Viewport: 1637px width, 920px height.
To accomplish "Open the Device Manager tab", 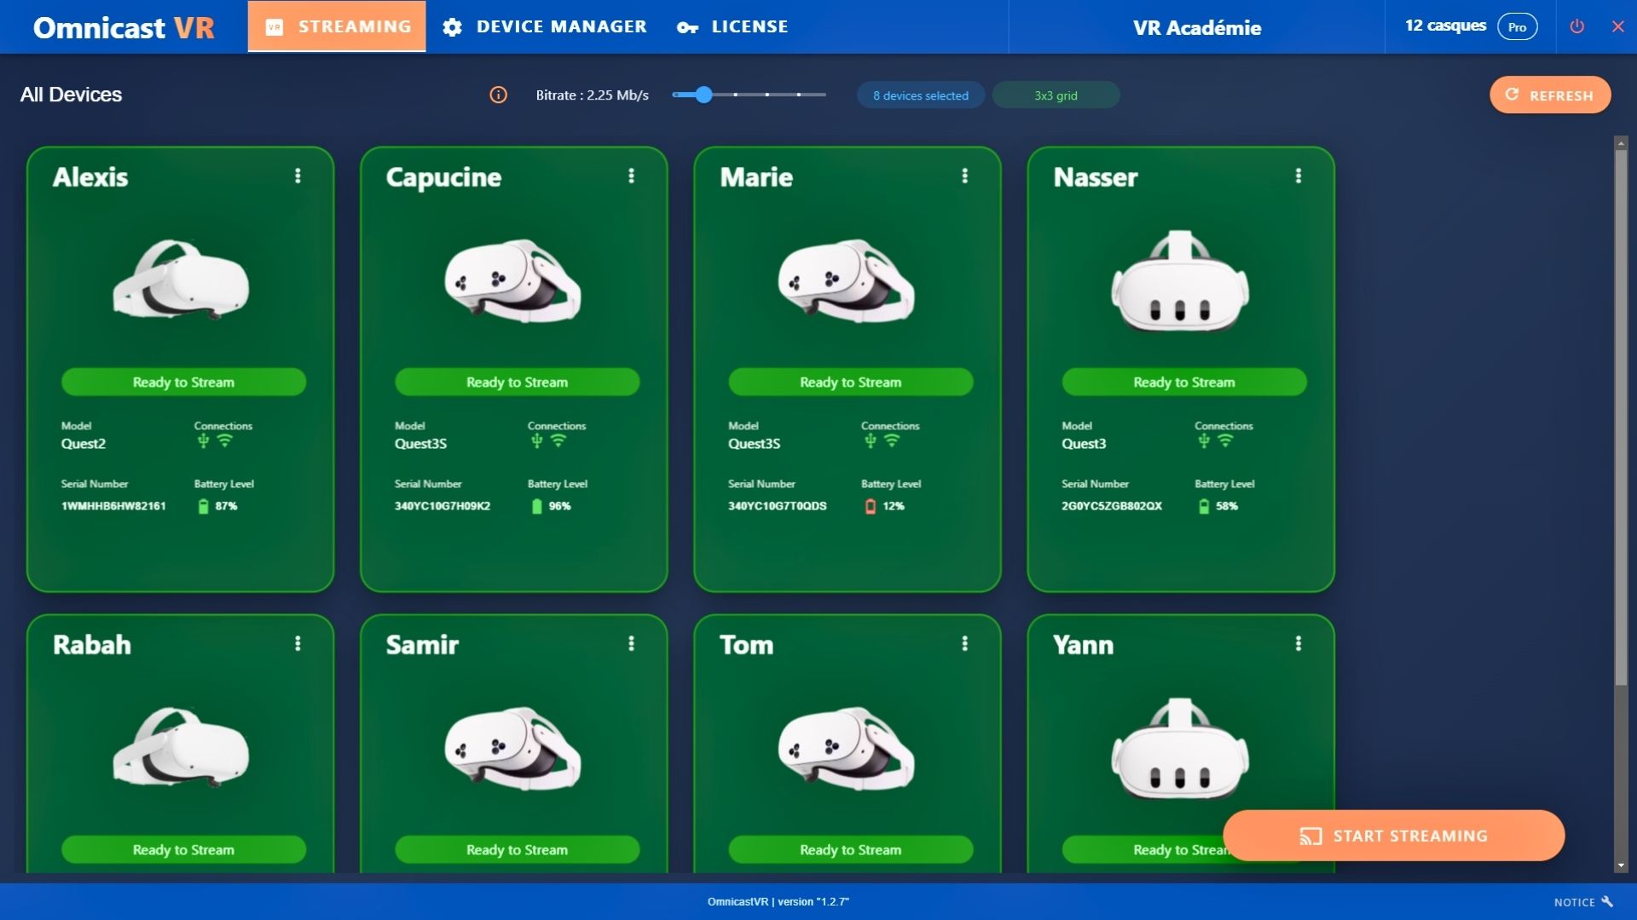I will [545, 26].
